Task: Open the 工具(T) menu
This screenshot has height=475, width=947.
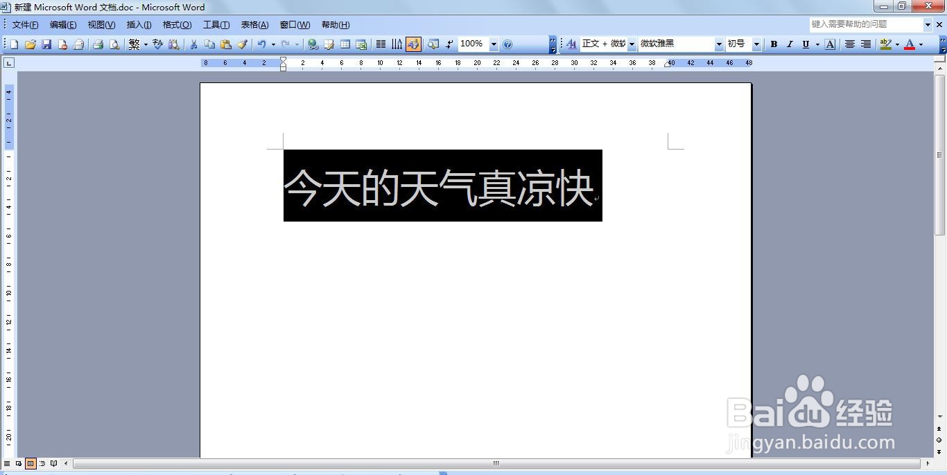Action: (216, 25)
